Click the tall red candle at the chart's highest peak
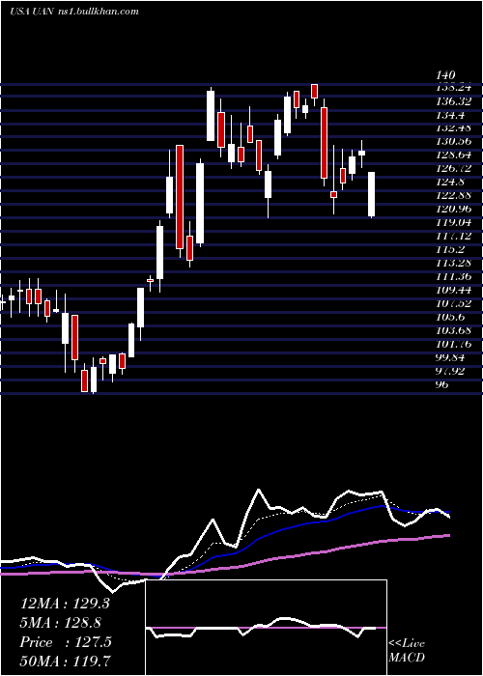 (x=314, y=92)
